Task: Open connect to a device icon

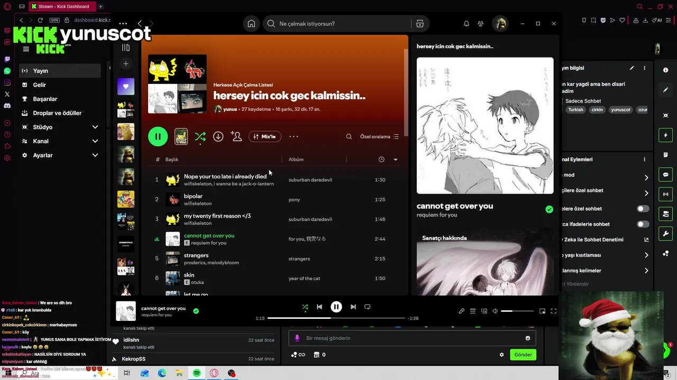Action: (x=484, y=311)
